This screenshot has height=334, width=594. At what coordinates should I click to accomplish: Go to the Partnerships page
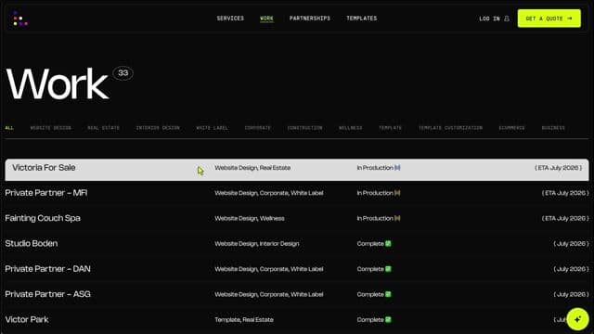pos(310,19)
